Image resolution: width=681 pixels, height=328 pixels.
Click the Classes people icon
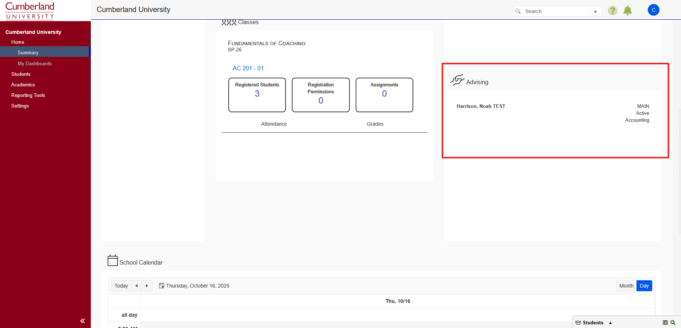[229, 23]
